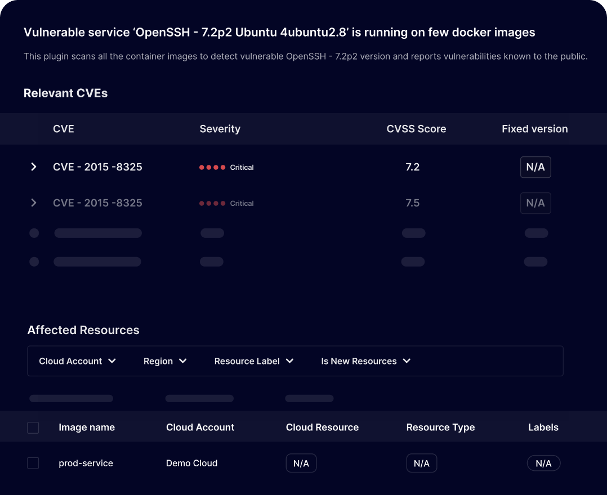Expand the CVE row with score 7.2
The image size is (607, 495).
[34, 167]
